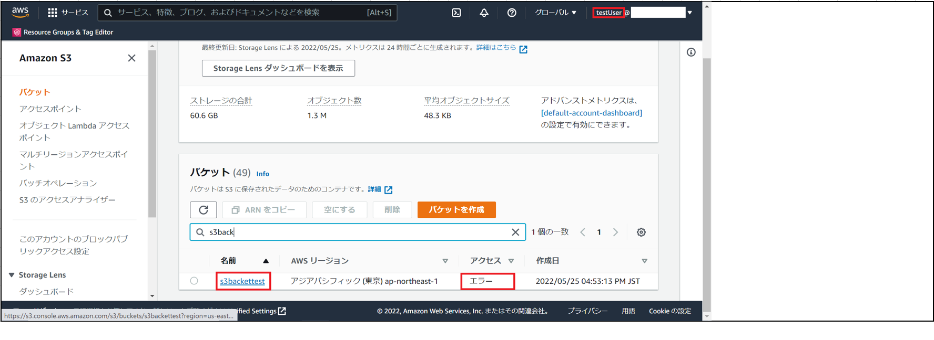Select the s3backettest bucket radio button

[x=194, y=281]
